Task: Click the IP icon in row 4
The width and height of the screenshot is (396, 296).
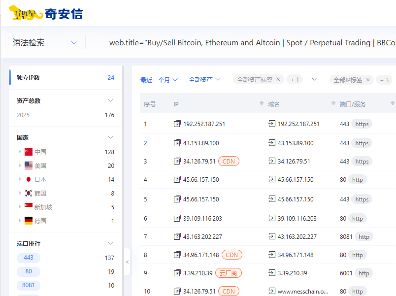Action: click(177, 179)
